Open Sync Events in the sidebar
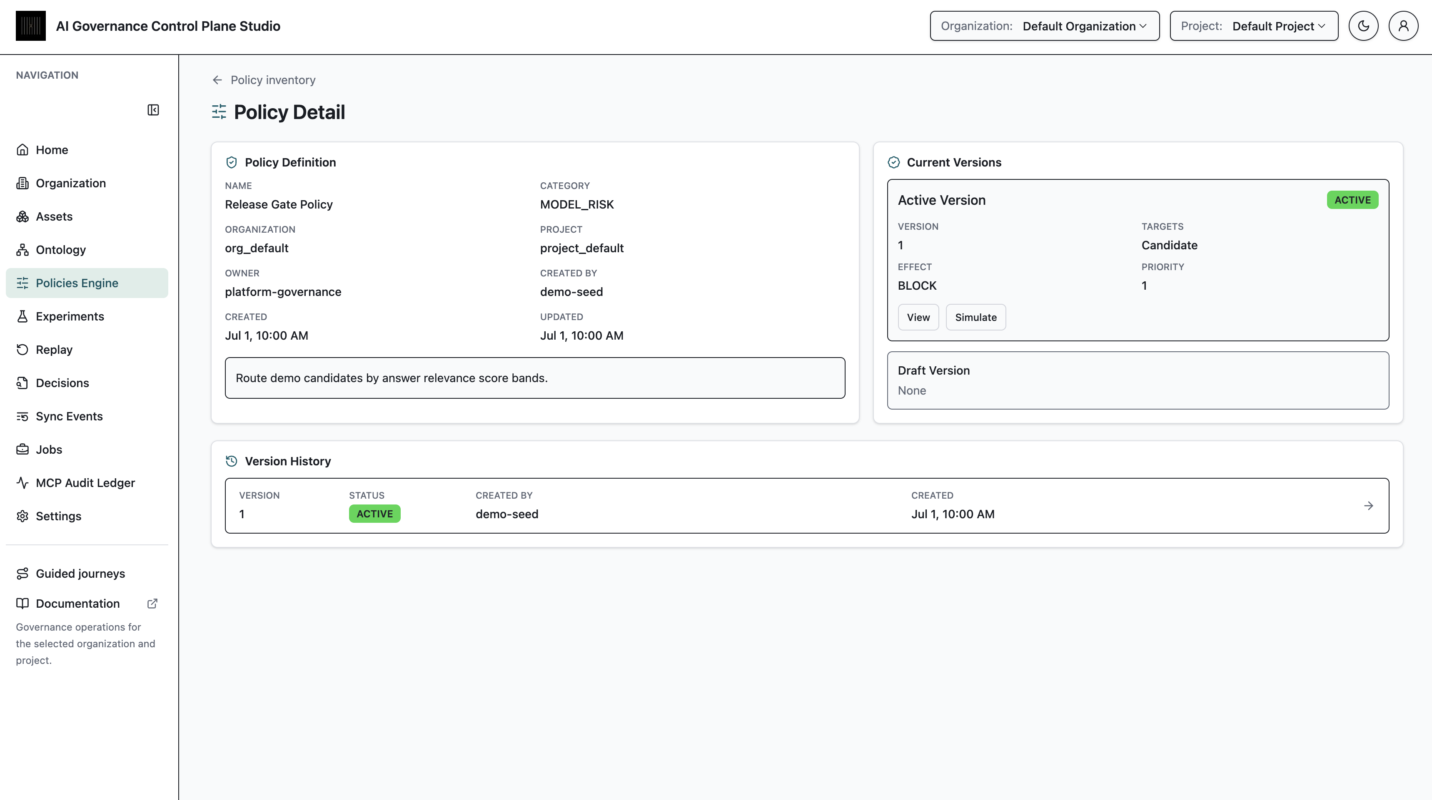Image resolution: width=1432 pixels, height=800 pixels. tap(87, 417)
